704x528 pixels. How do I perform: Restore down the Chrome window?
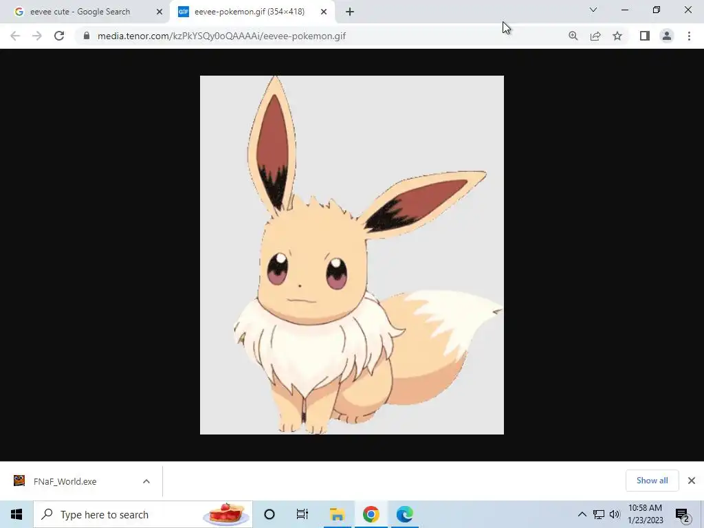coord(657,10)
